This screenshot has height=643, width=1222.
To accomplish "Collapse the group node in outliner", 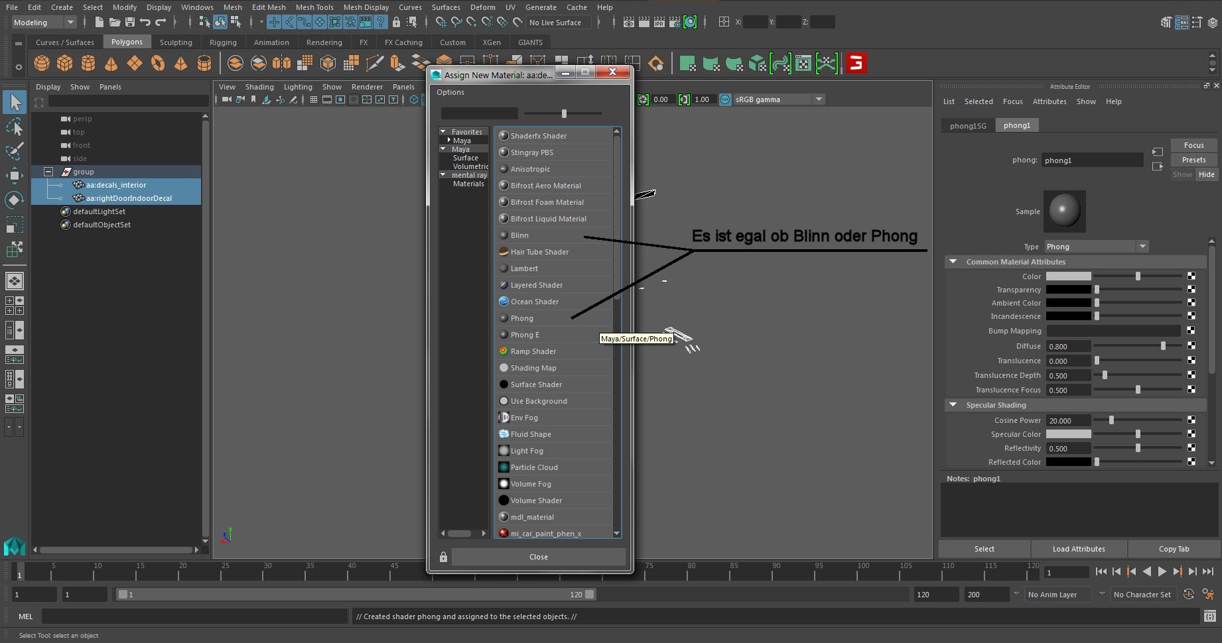I will coord(48,172).
